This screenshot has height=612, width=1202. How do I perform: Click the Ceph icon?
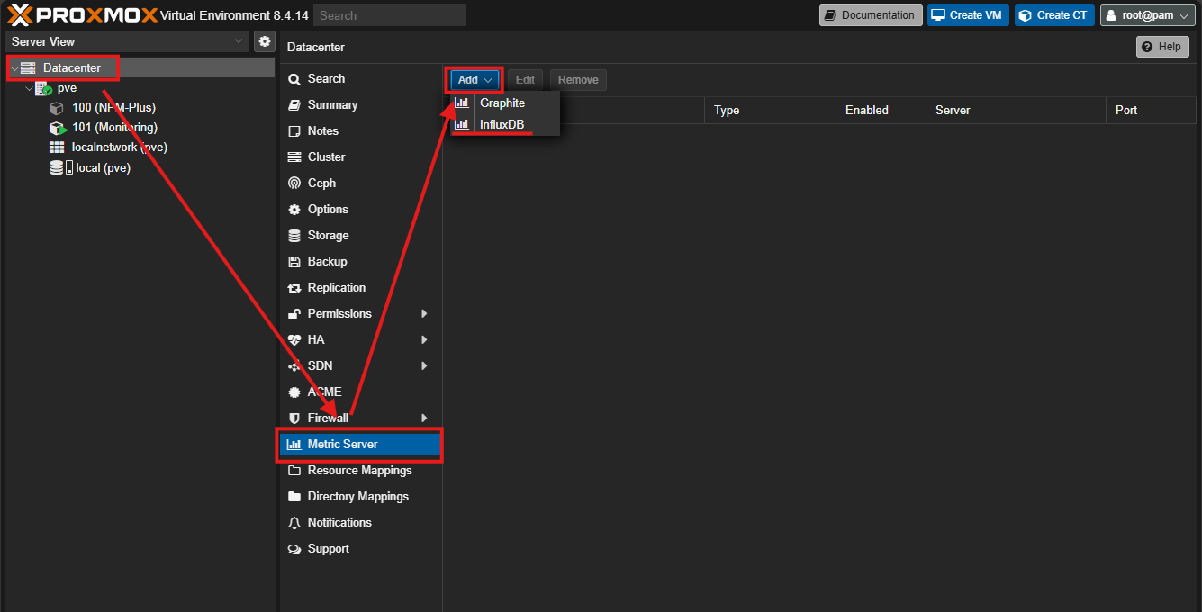pos(294,184)
